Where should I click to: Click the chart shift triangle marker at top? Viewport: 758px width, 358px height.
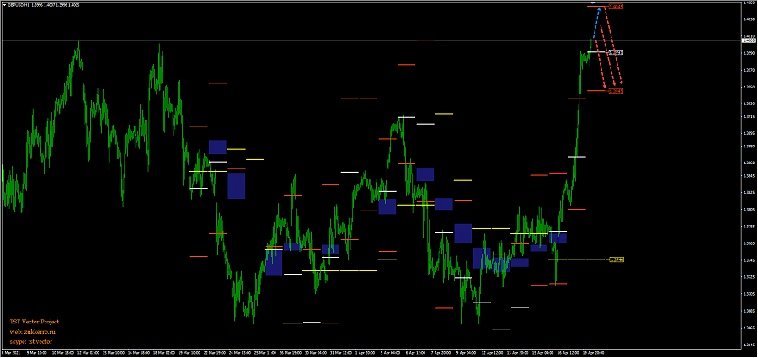pos(593,3)
